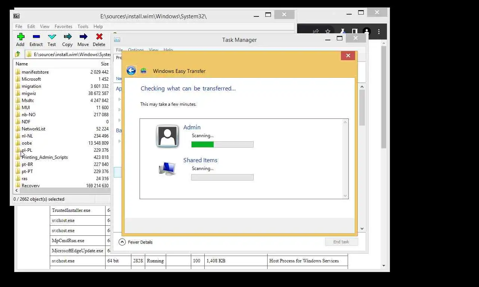Open the Task Manager File menu
Image resolution: width=479 pixels, height=287 pixels.
point(119,50)
